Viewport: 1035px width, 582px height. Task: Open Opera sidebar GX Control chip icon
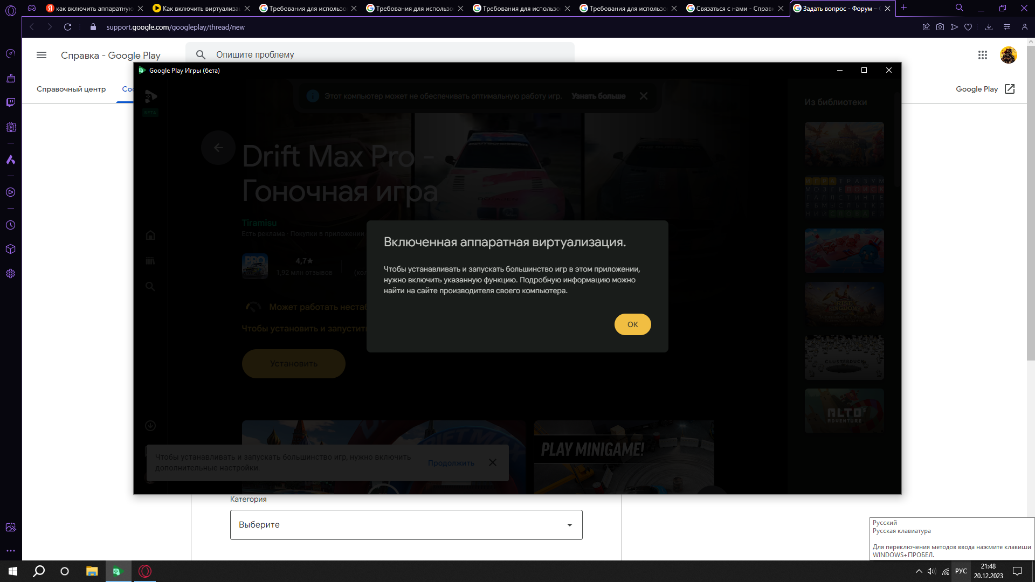[10, 127]
